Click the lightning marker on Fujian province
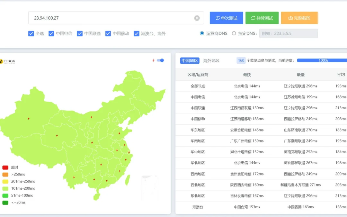This screenshot has width=347, height=217. (120, 171)
